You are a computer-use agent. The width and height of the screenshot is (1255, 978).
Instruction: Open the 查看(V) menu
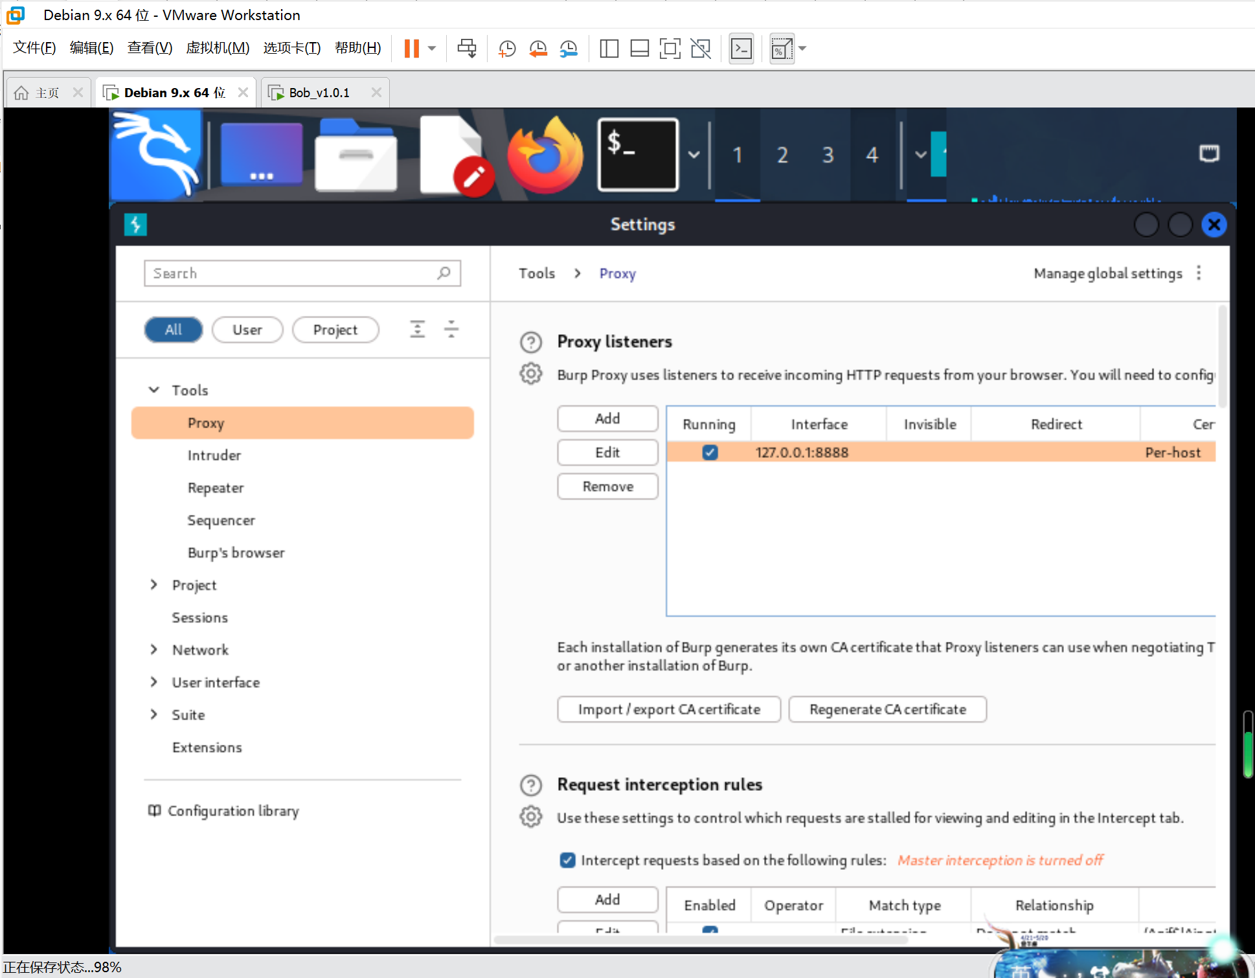tap(150, 48)
